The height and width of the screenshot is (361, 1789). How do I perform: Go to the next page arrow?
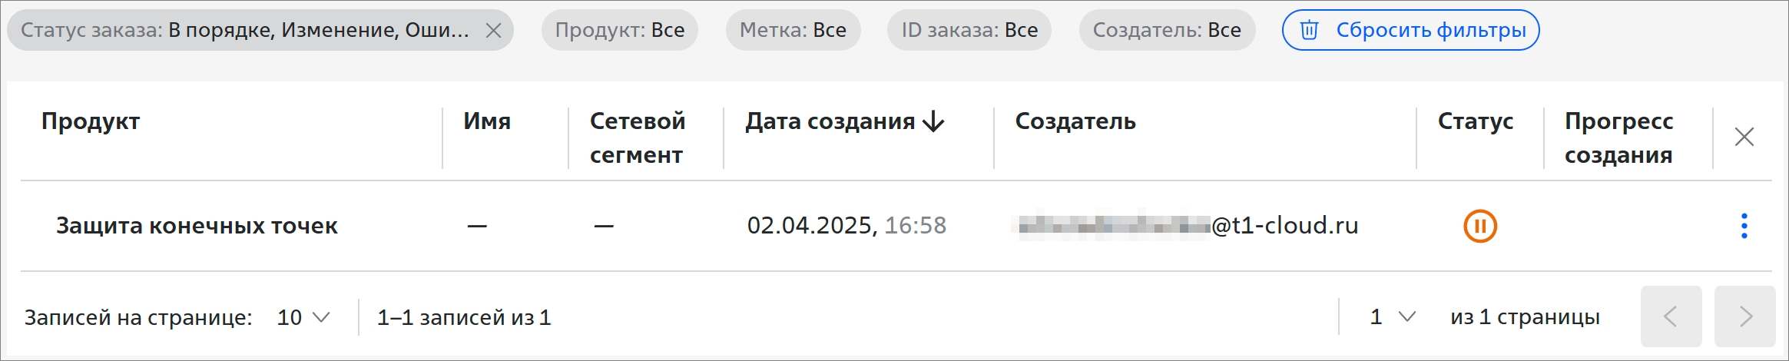1745,316
